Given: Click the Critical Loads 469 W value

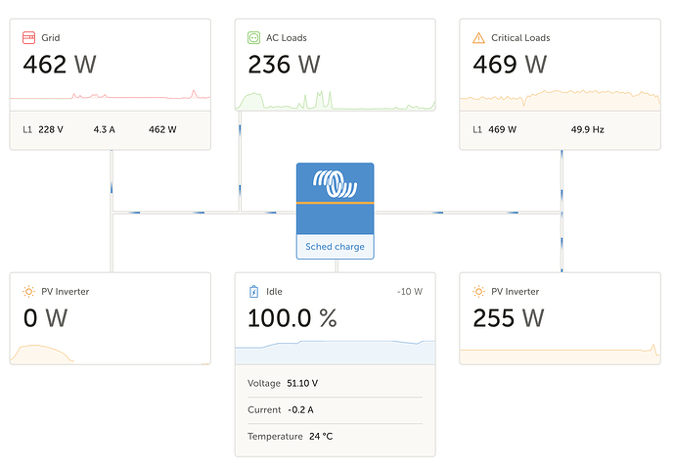Looking at the screenshot, I should click(510, 66).
